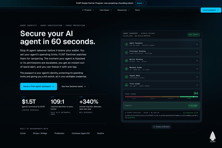Click the WIZ RESEARCH source label
Image resolution: width=222 pixels, height=148 pixels.
tap(86, 112)
